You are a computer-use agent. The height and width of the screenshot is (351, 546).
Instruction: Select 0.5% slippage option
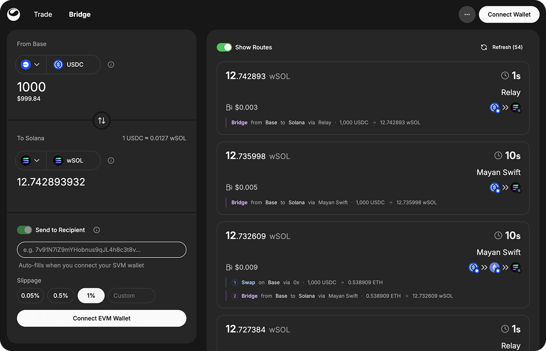61,296
